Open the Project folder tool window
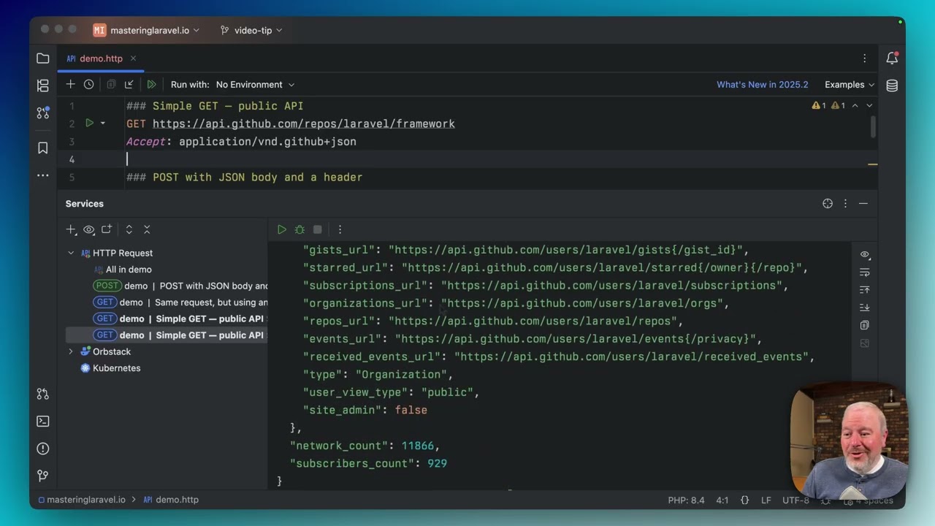The height and width of the screenshot is (526, 935). point(43,58)
